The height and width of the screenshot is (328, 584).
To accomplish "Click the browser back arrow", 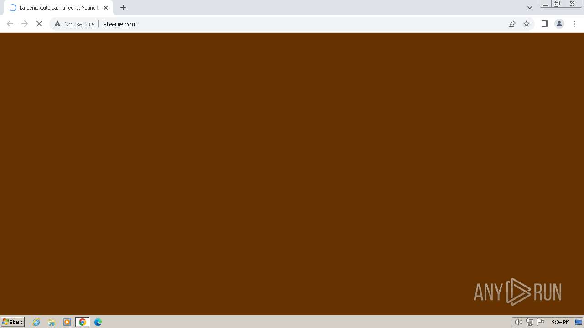I will [10, 24].
